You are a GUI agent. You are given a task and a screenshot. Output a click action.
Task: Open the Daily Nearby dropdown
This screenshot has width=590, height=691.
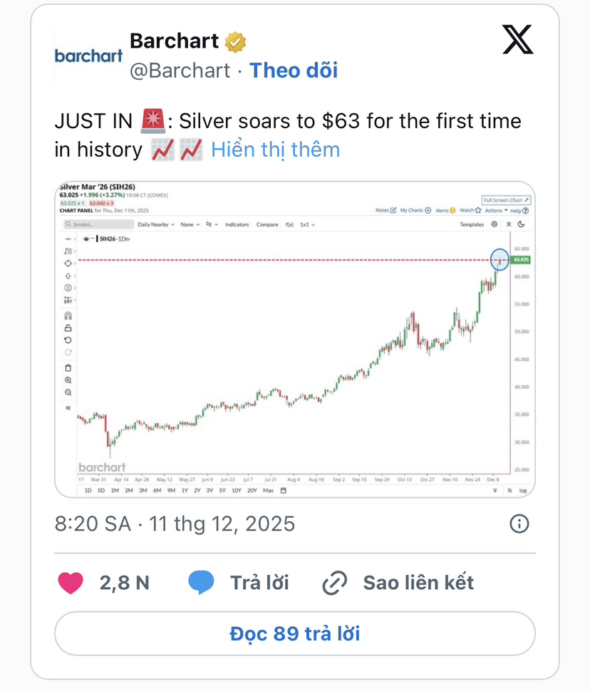click(156, 224)
